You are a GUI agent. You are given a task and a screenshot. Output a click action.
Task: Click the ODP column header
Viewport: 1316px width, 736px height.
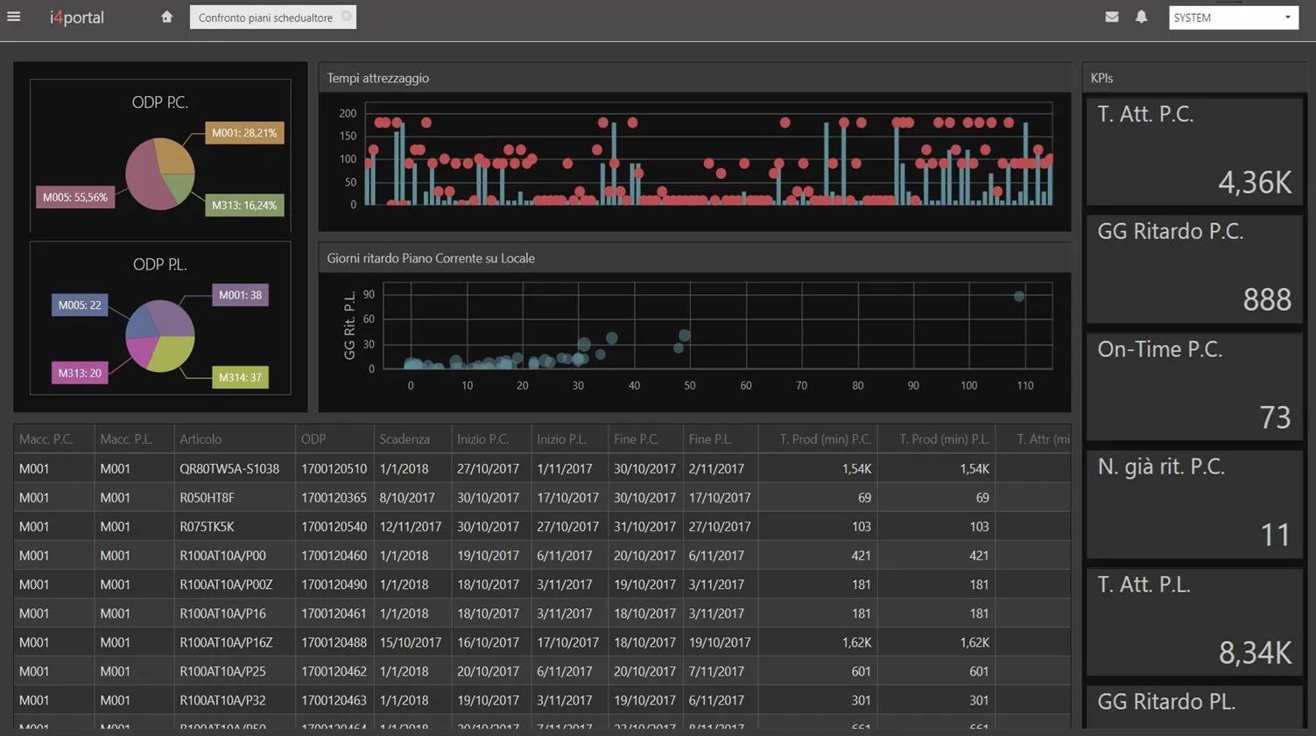coord(313,439)
